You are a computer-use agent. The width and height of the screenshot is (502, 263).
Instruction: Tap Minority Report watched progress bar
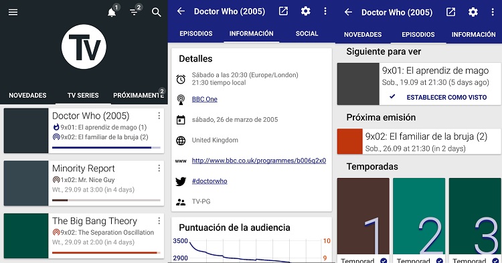point(106,200)
